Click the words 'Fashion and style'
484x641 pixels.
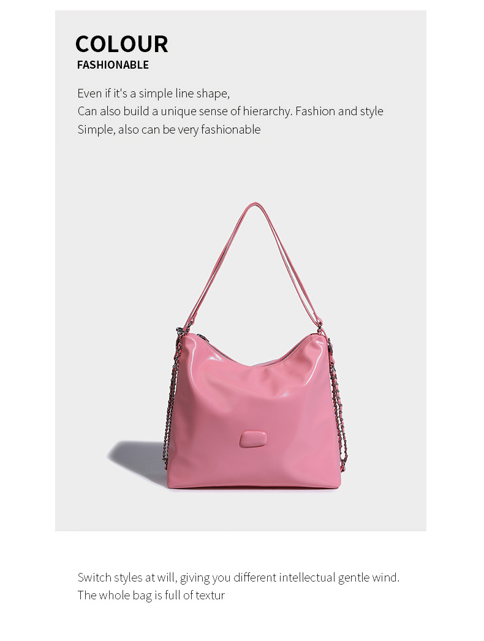[x=339, y=111]
